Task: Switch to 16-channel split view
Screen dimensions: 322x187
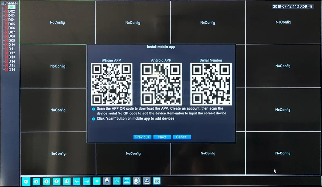Action: click(67, 181)
